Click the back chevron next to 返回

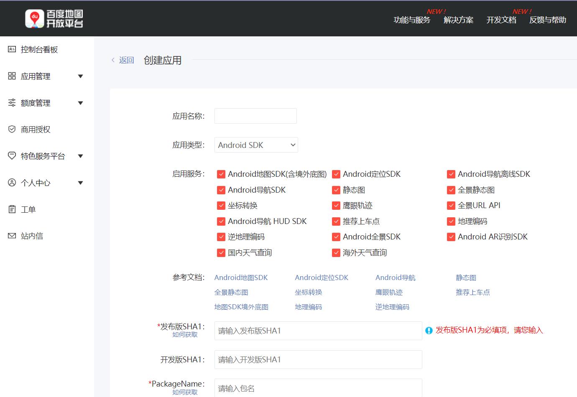point(113,60)
